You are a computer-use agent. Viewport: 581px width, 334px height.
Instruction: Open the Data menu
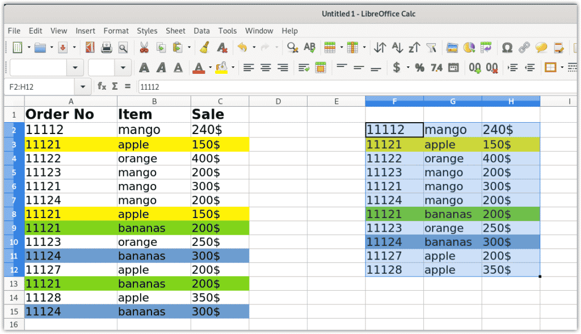[201, 31]
